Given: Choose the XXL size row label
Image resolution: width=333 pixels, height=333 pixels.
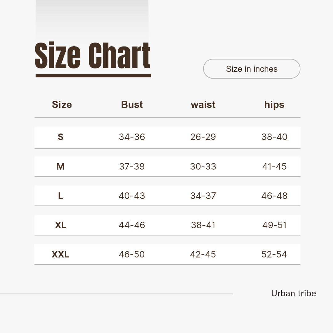Looking at the screenshot, I should point(60,254).
